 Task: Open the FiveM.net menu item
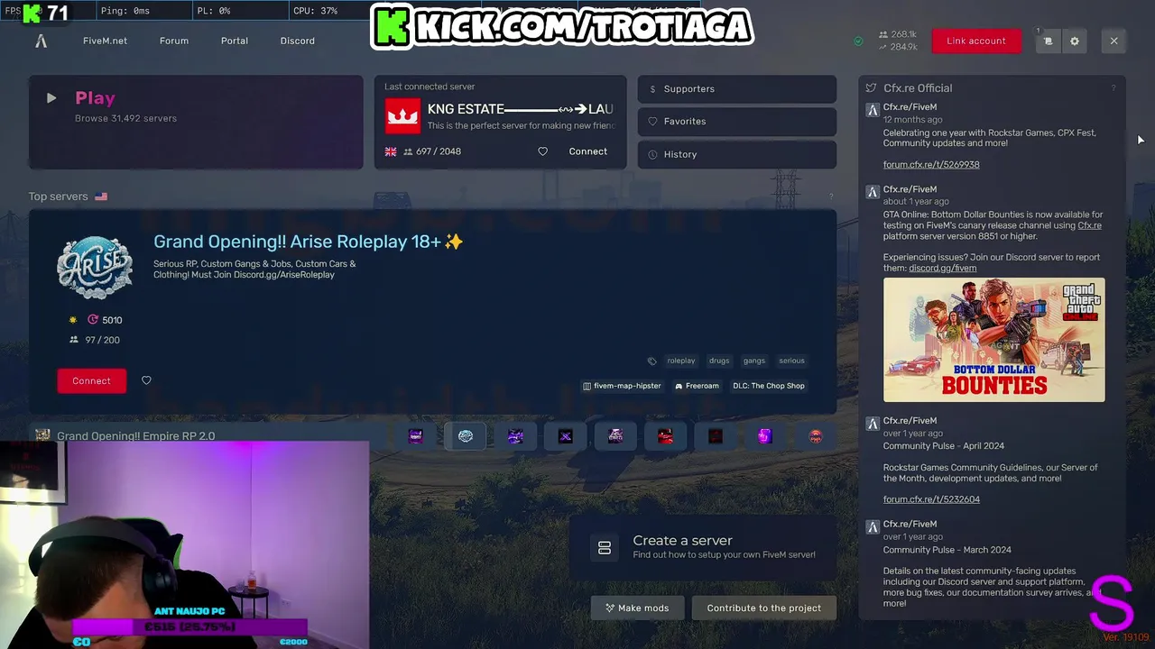[105, 41]
